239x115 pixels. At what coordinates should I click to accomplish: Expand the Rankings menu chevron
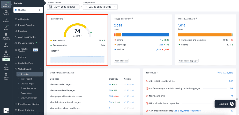pos(40,31)
